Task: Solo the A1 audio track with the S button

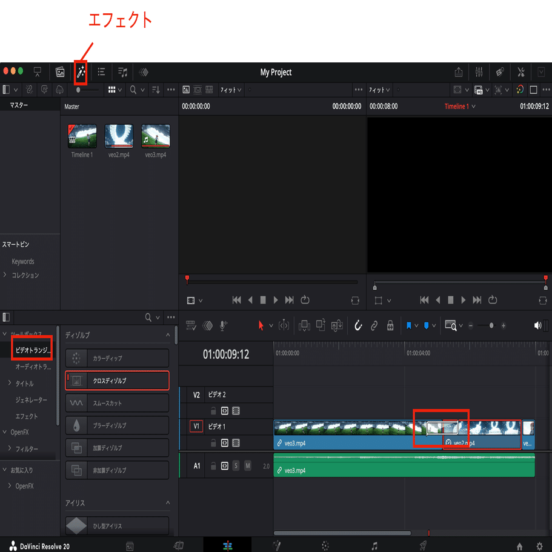Action: [x=236, y=467]
